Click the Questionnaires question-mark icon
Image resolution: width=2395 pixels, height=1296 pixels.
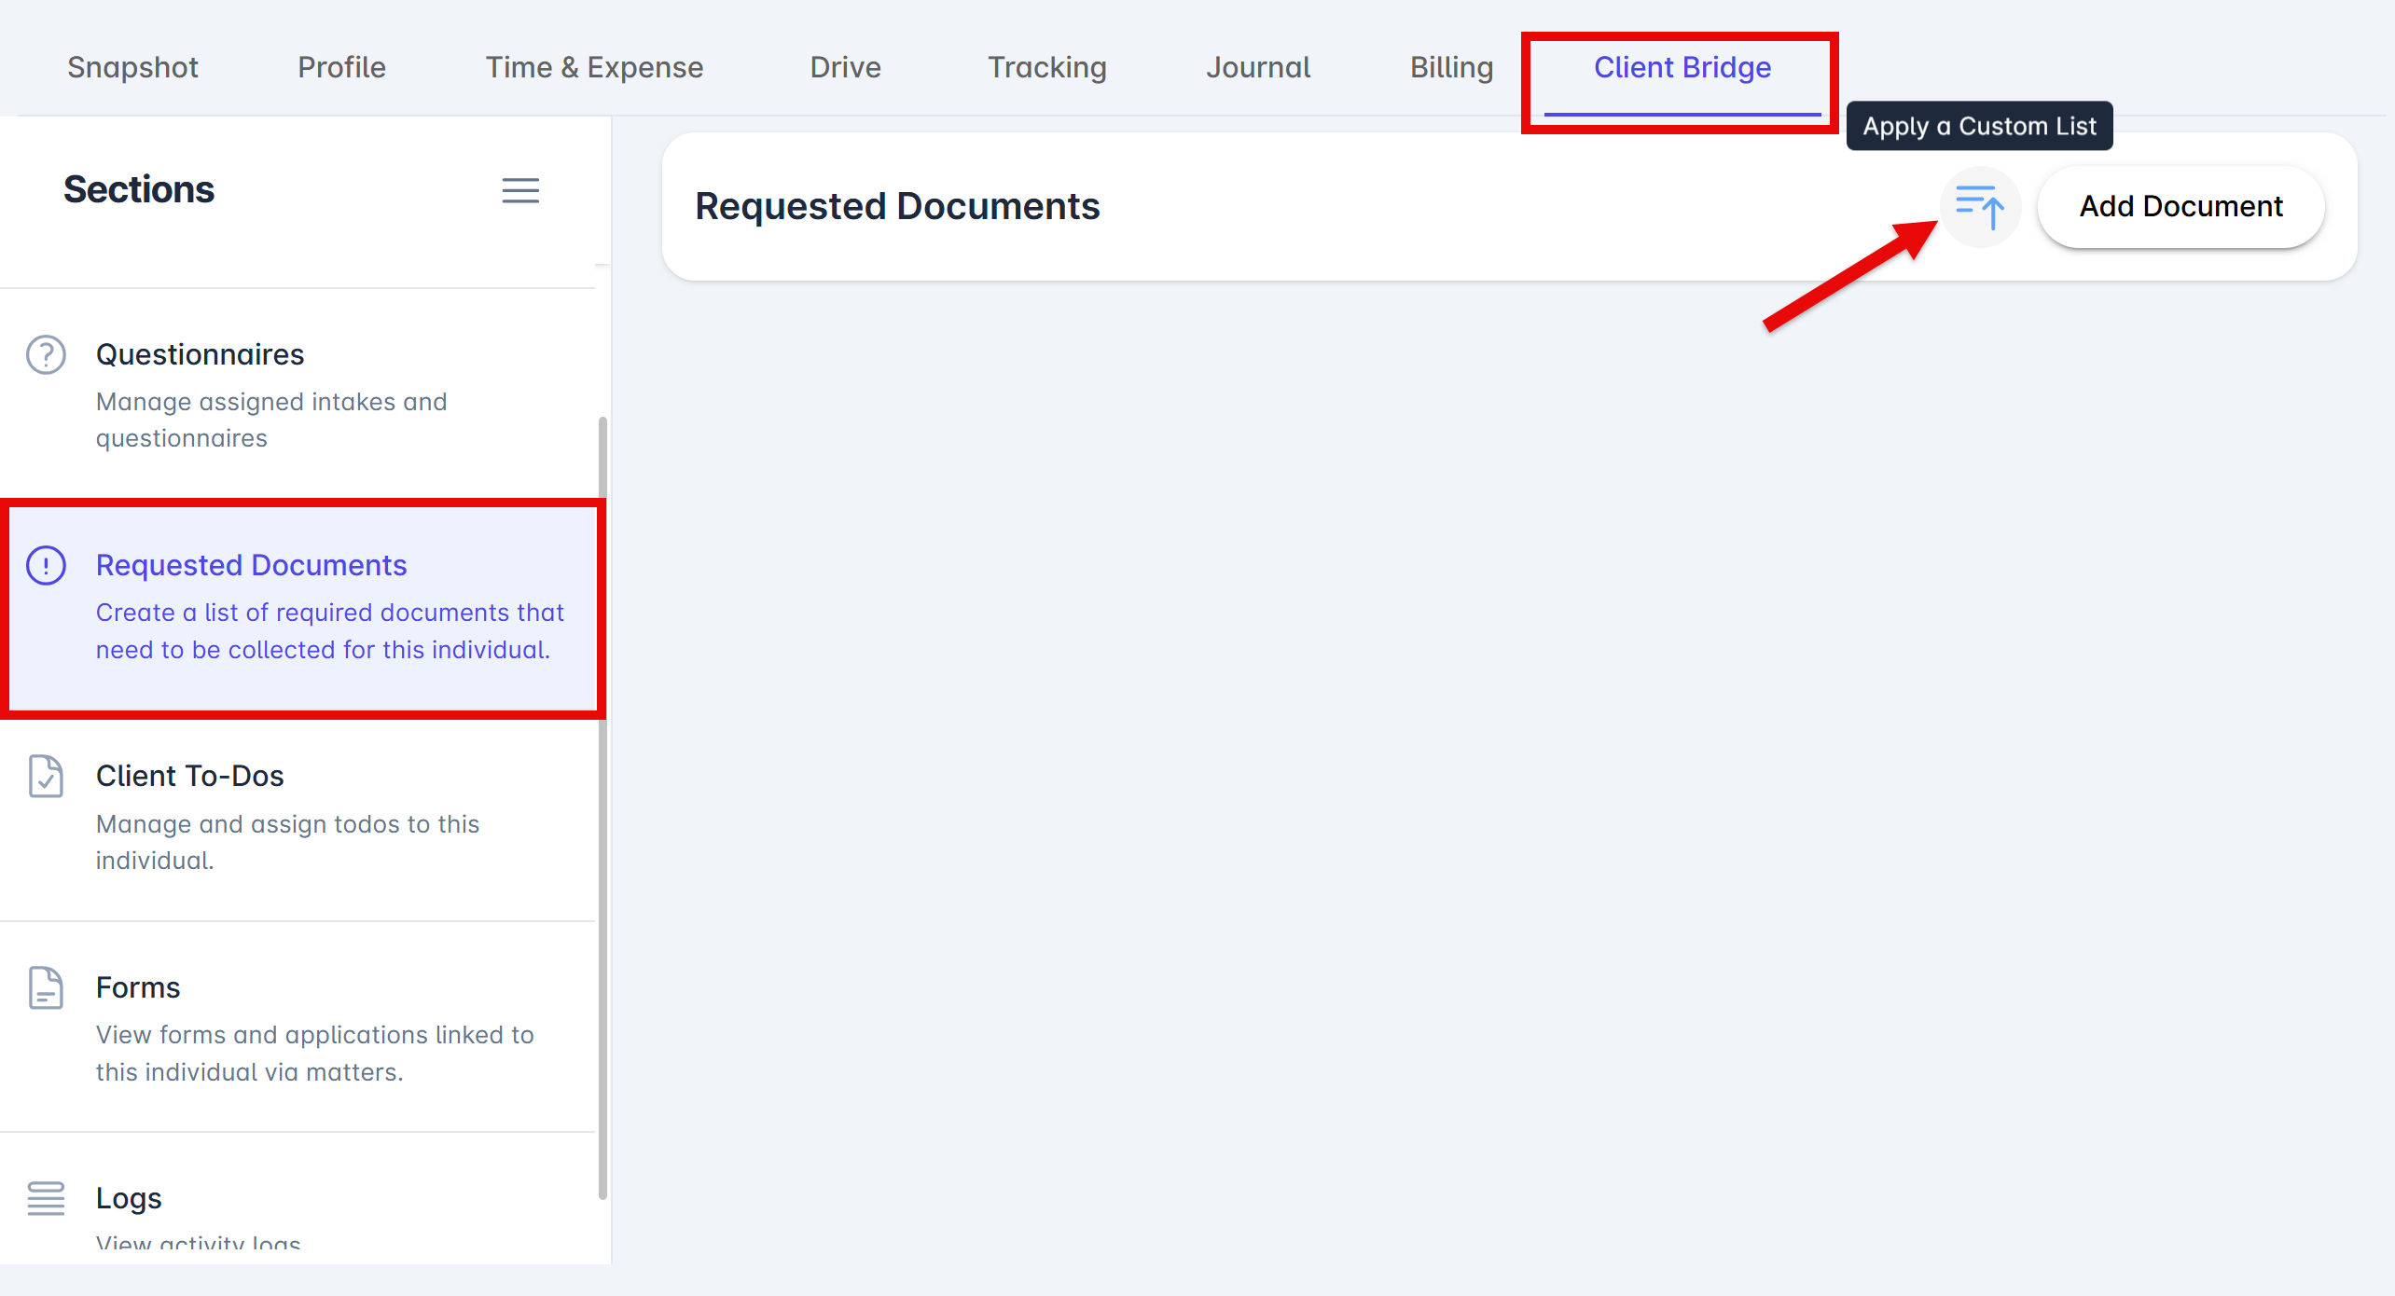(46, 354)
